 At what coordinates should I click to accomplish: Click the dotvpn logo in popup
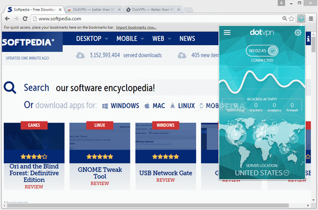pos(262,32)
